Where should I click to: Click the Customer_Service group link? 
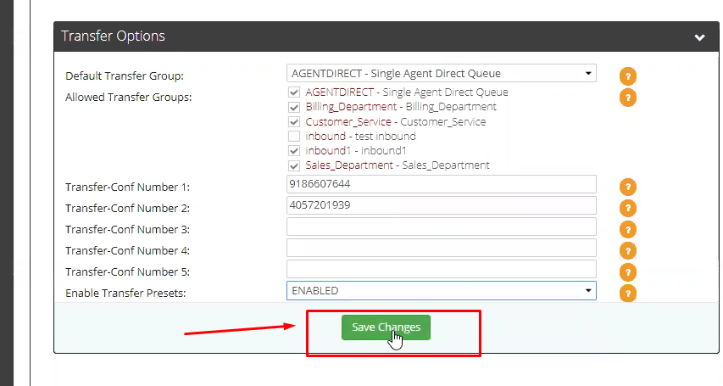(348, 122)
